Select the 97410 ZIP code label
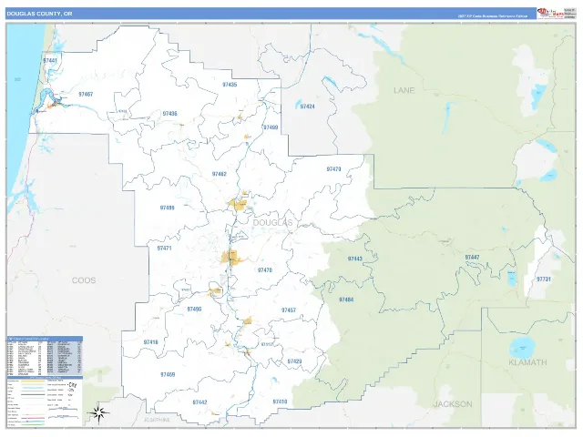This screenshot has width=583, height=437. click(x=280, y=402)
